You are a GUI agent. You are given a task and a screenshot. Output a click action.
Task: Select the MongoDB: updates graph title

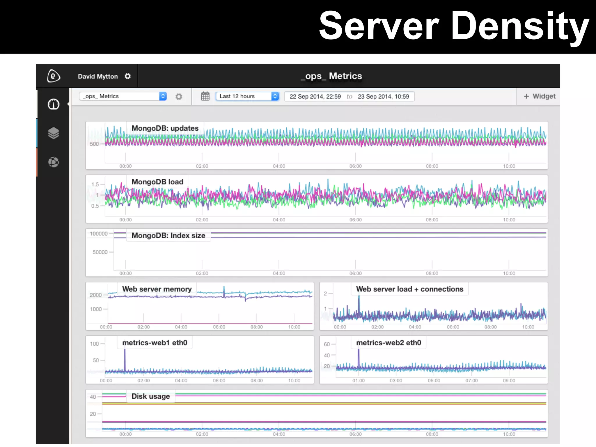pos(165,128)
